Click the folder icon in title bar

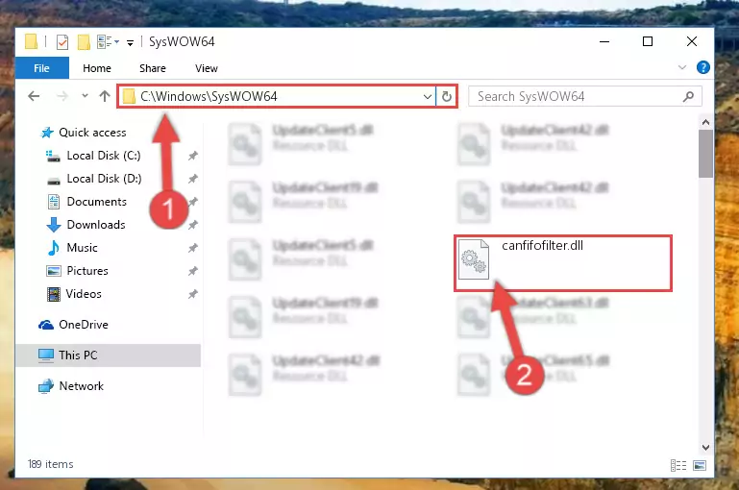(31, 42)
